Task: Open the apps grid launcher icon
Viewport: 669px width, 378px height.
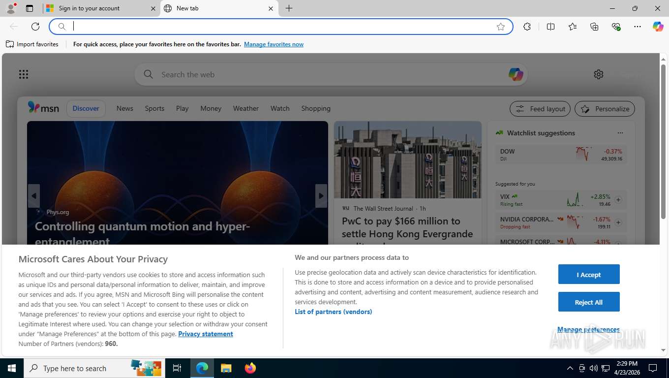Action: 24,74
